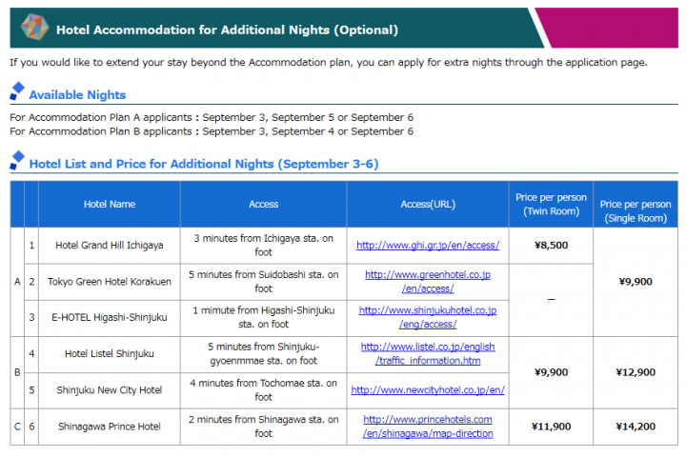Select the Shinagawa Prince Hotel name cell
This screenshot has width=686, height=457.
110,427
